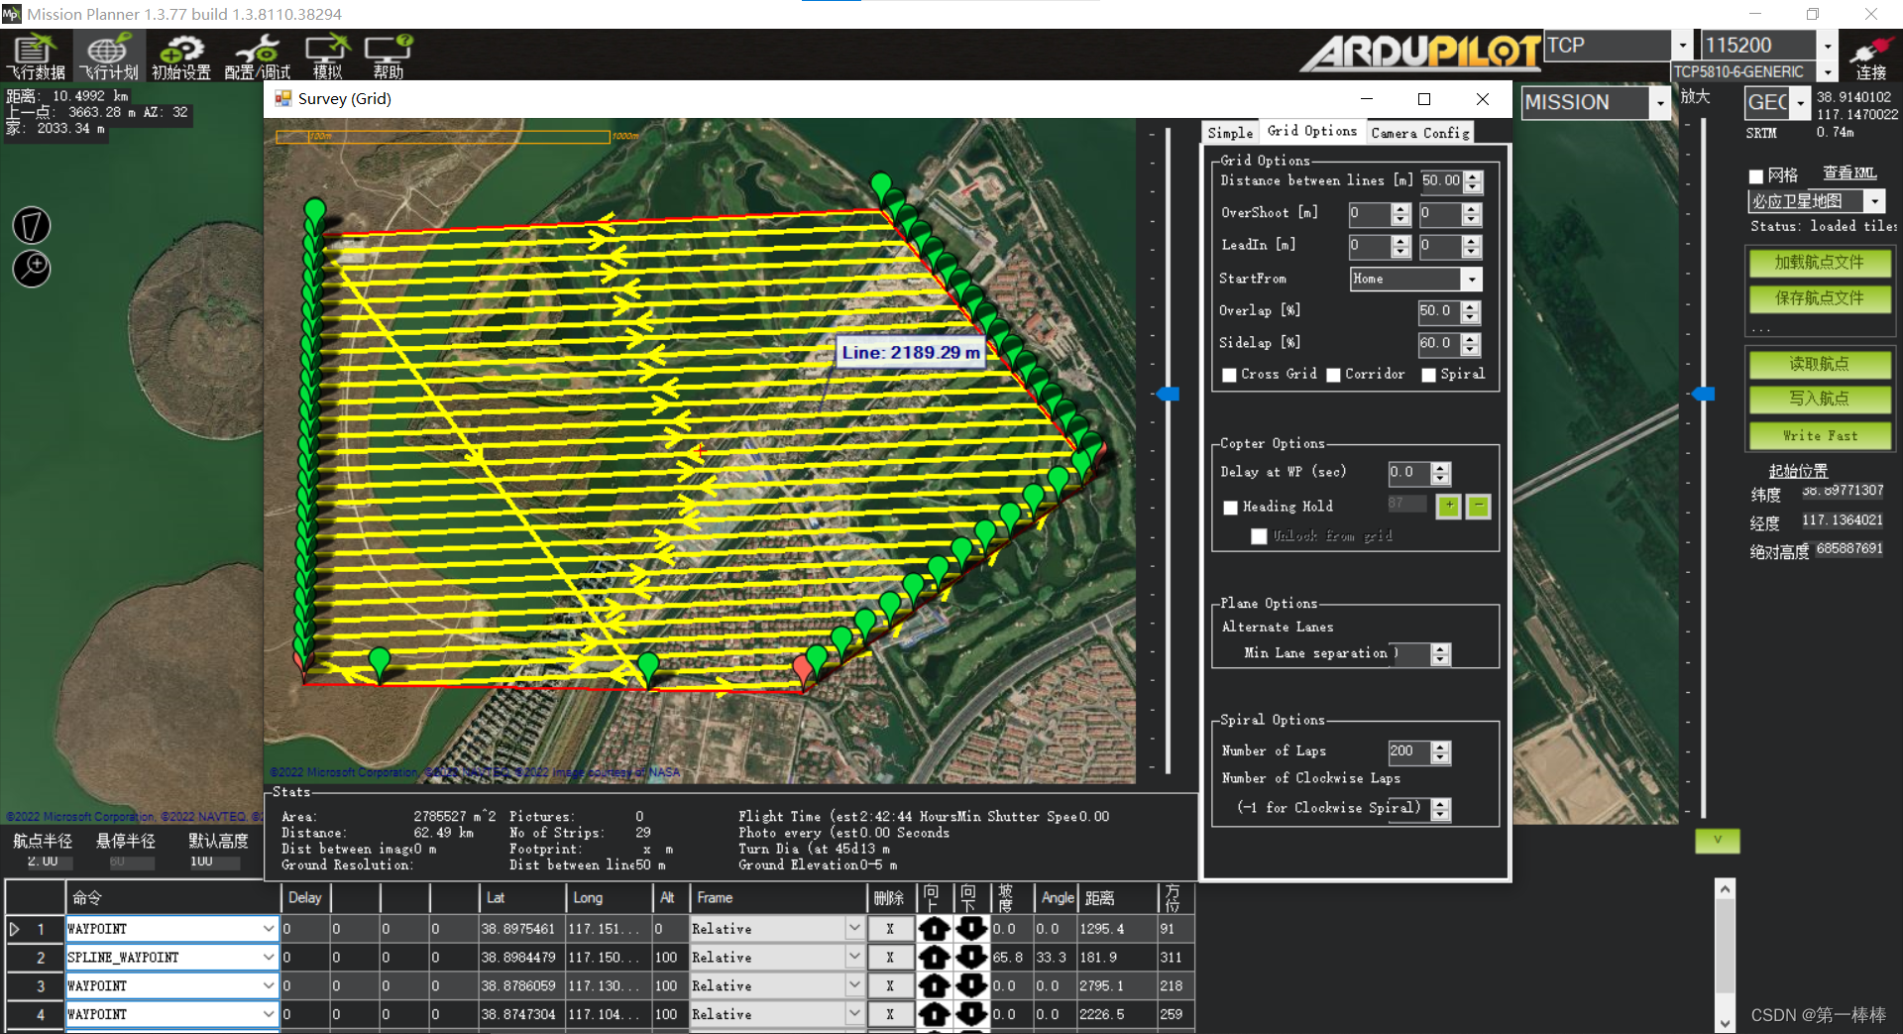
Task: Move waypoint 4 up with arrow
Action: [934, 1015]
